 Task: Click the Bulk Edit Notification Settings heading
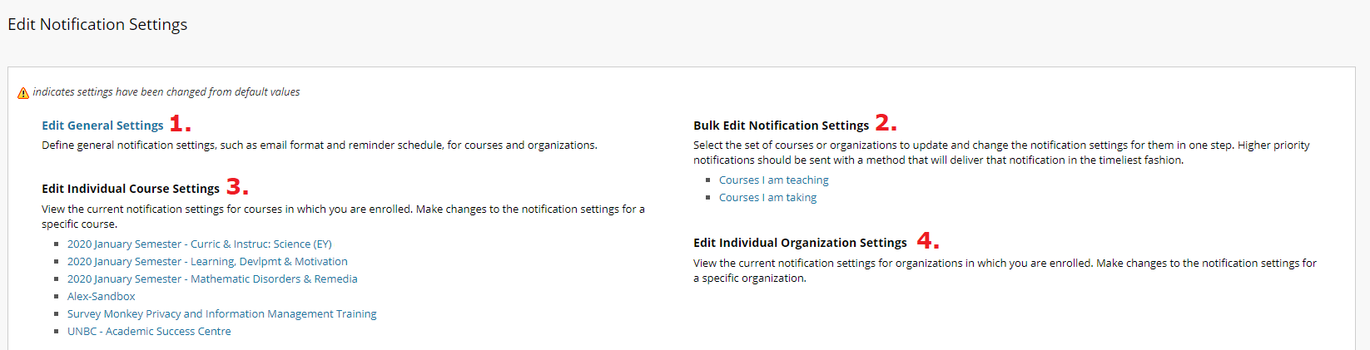pyautogui.click(x=781, y=126)
